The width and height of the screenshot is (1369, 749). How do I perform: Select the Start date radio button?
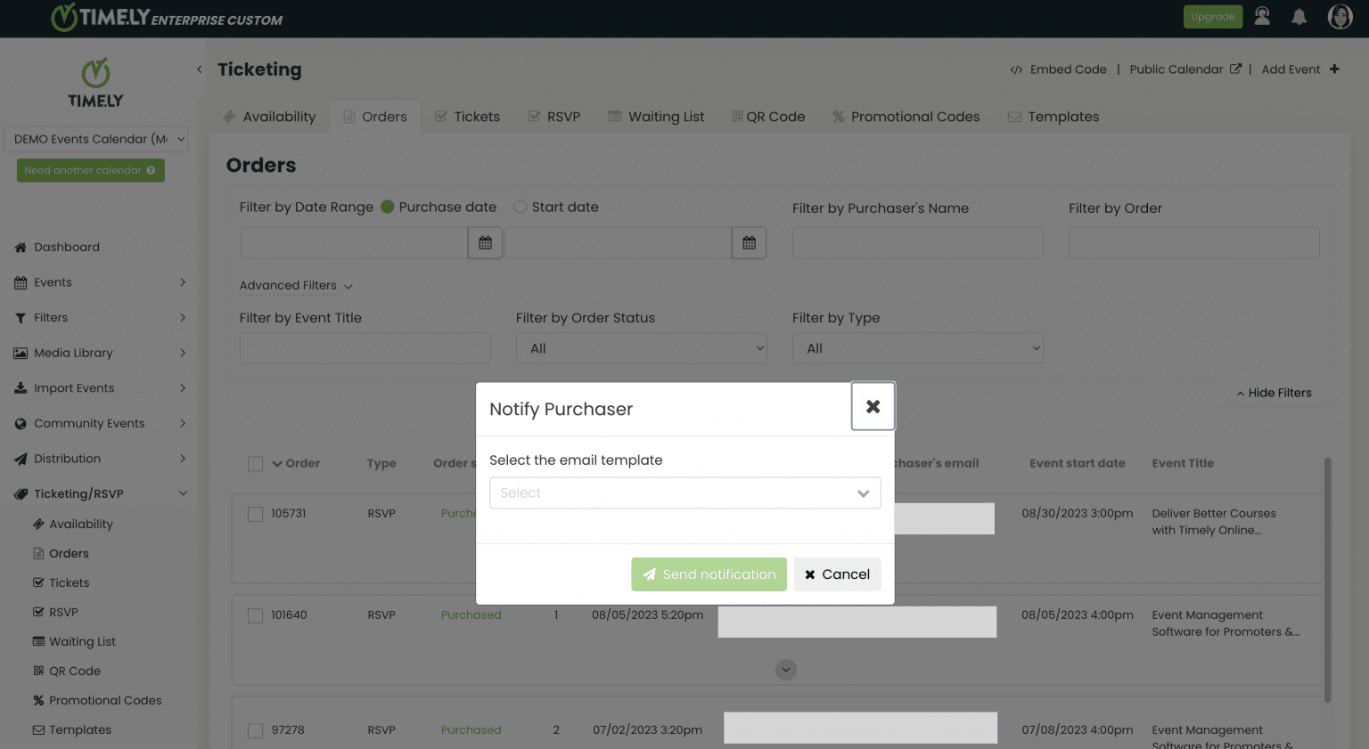pos(520,207)
